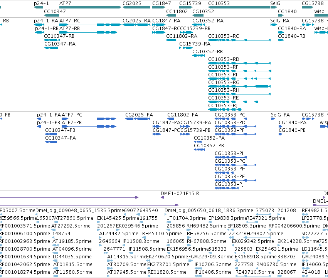Click the CG10353-RJ transcript label
328x278 pixels.
[x=222, y=106]
